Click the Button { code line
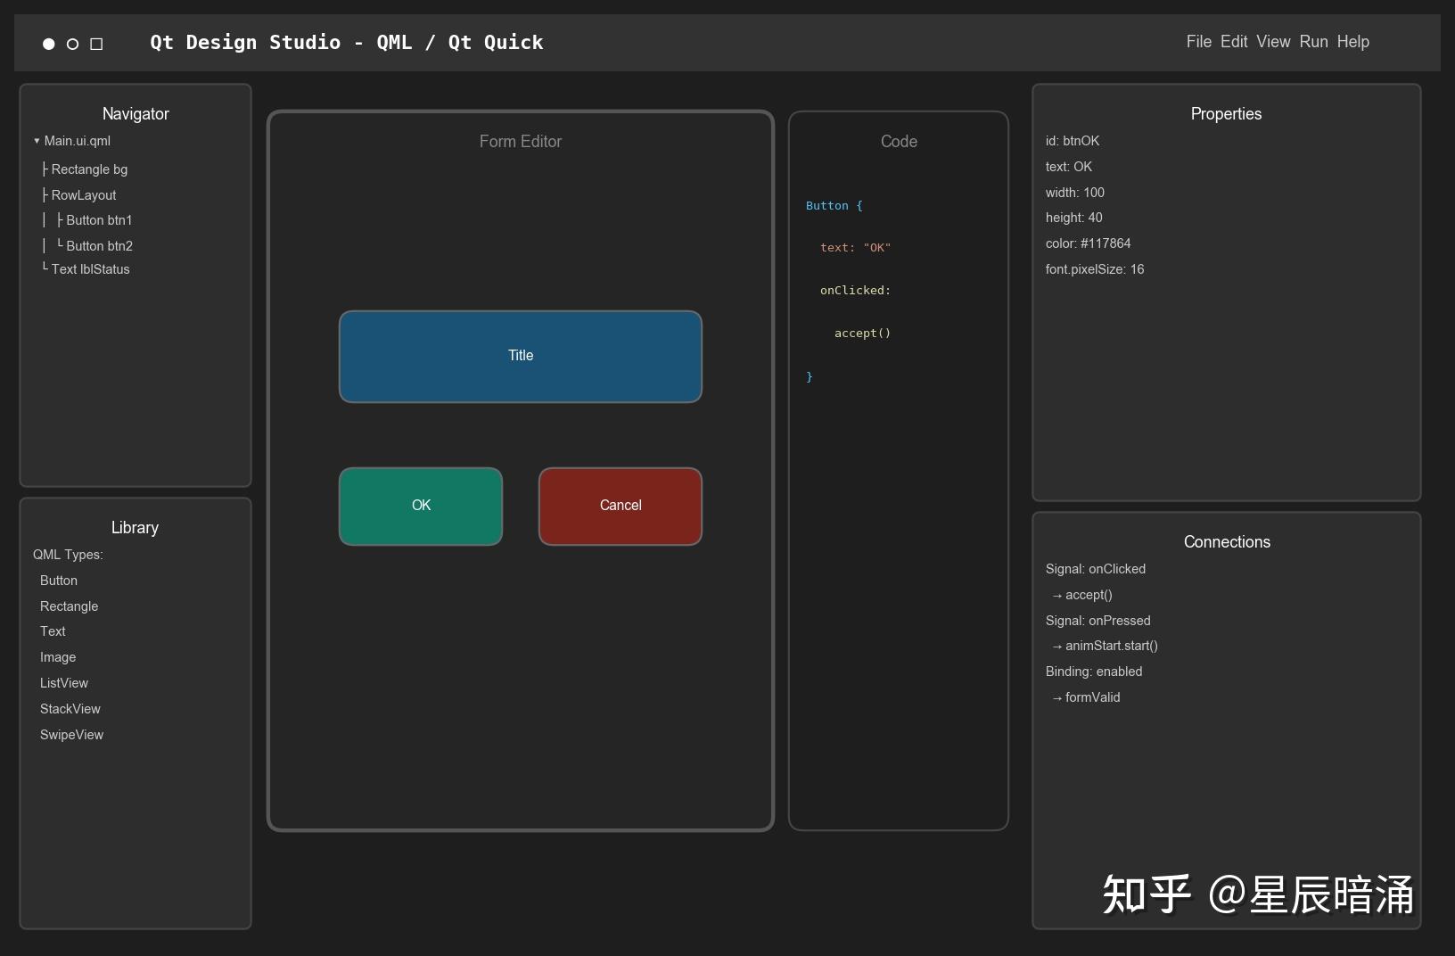The height and width of the screenshot is (956, 1455). 834,206
